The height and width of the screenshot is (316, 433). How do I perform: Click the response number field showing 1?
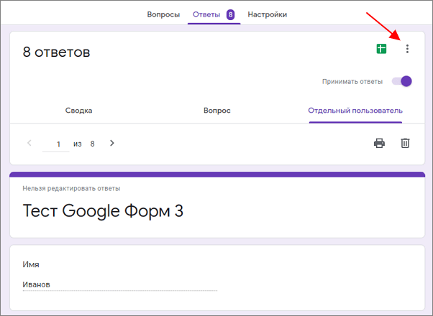tap(56, 144)
